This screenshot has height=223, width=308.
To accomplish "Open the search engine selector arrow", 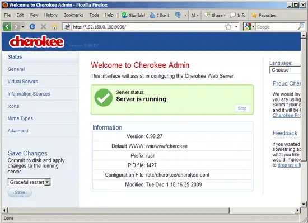I will click(253, 27).
